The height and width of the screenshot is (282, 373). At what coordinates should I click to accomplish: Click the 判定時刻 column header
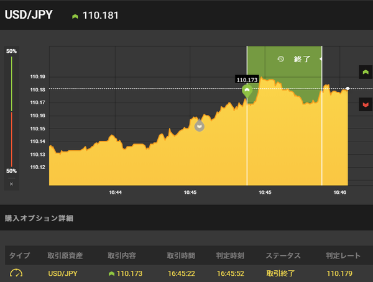click(x=230, y=256)
